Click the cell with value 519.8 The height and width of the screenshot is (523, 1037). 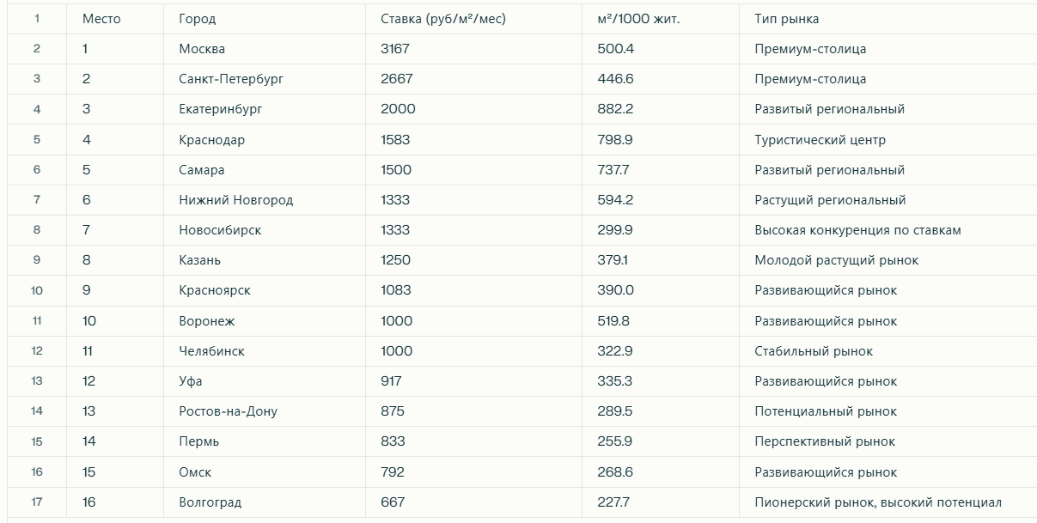pos(613,321)
